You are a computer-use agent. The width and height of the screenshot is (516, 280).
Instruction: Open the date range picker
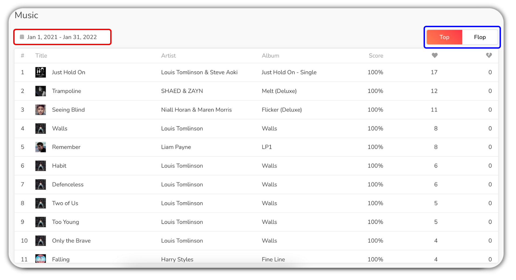point(62,37)
